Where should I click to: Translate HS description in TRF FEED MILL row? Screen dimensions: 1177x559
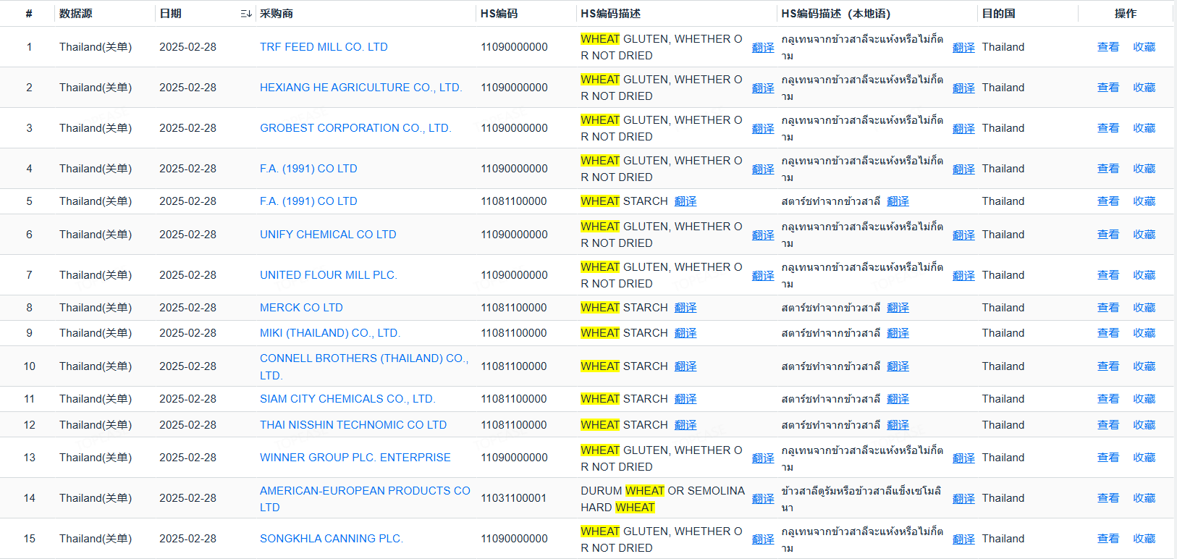click(763, 48)
